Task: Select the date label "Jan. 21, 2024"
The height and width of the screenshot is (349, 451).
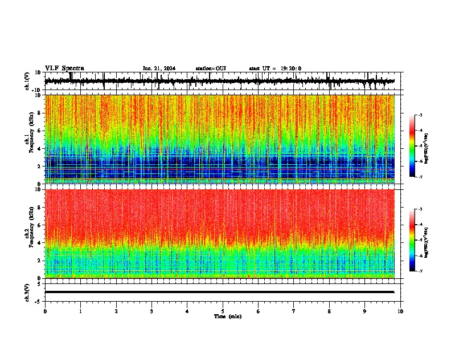Action: [x=159, y=68]
